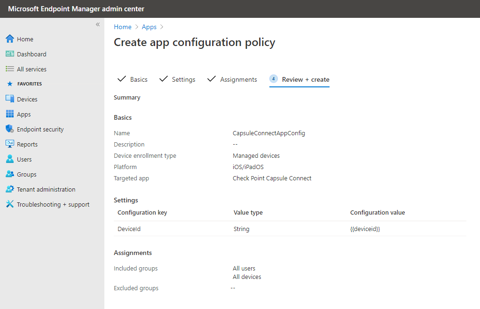Click the Configuration value column header
480x309 pixels.
[378, 212]
